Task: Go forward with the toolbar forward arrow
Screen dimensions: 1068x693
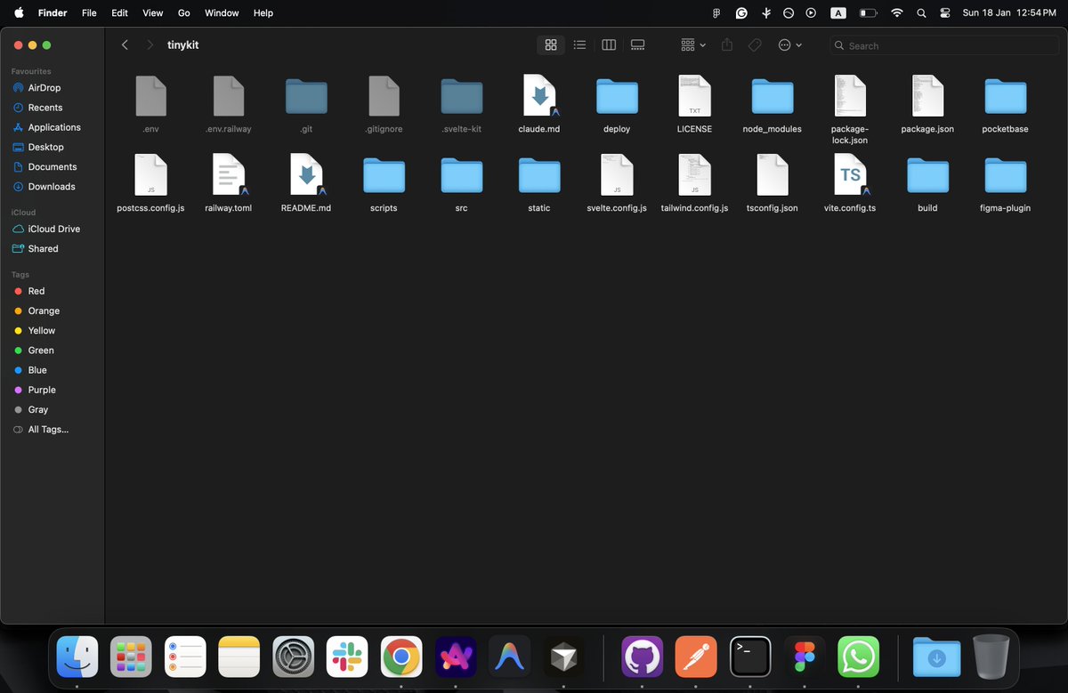Action: 150,44
